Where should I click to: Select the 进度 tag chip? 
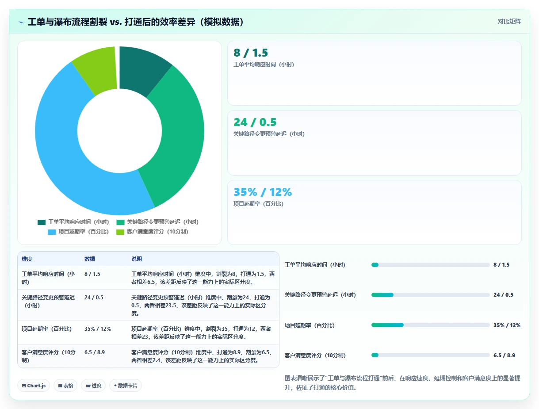93,386
